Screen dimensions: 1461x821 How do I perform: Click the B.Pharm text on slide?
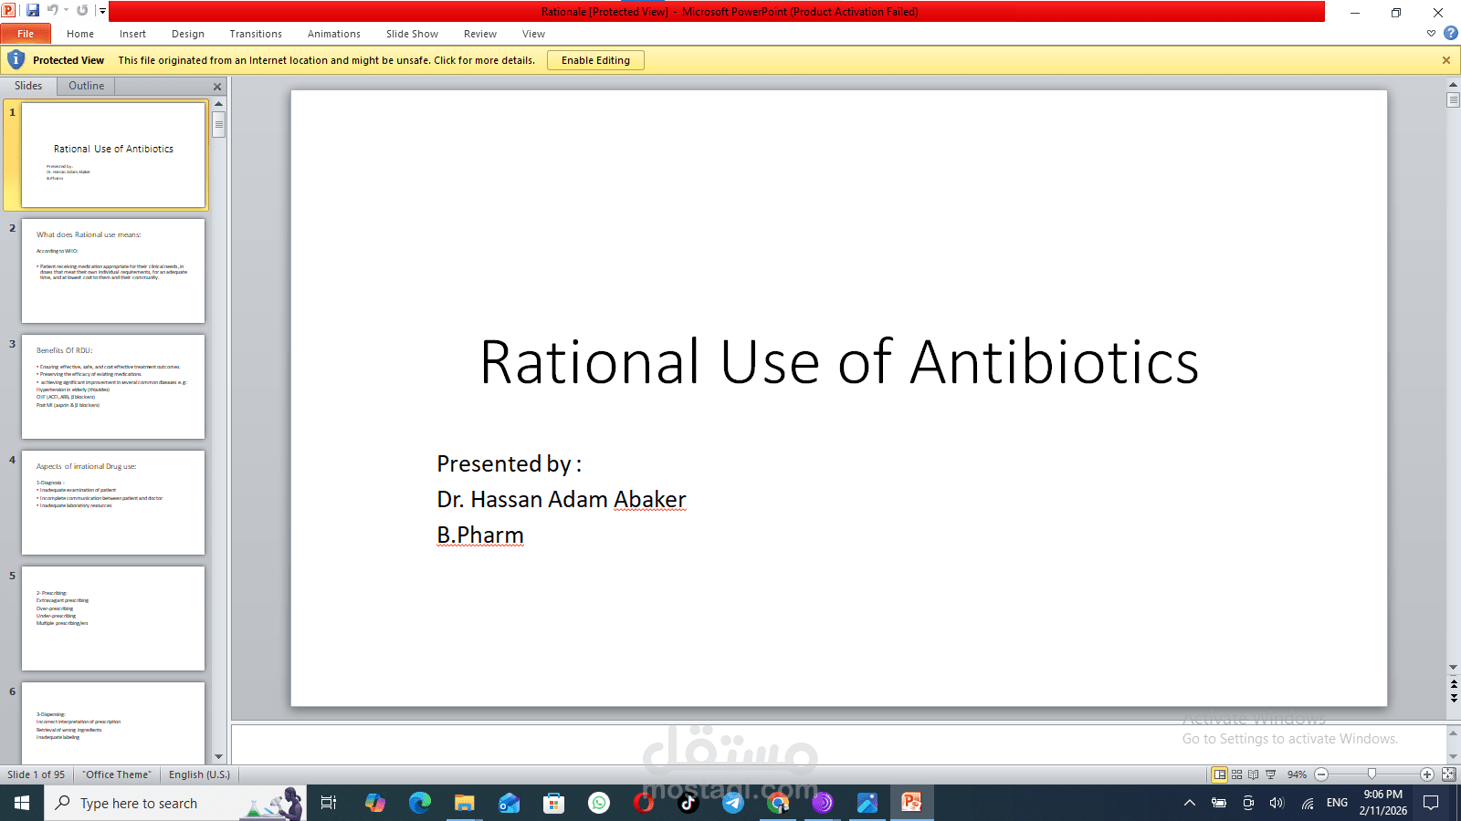480,535
